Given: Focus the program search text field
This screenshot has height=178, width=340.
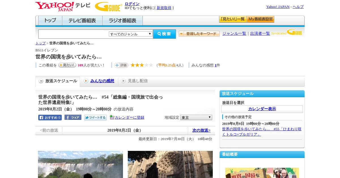Looking at the screenshot, I should [x=73, y=34].
